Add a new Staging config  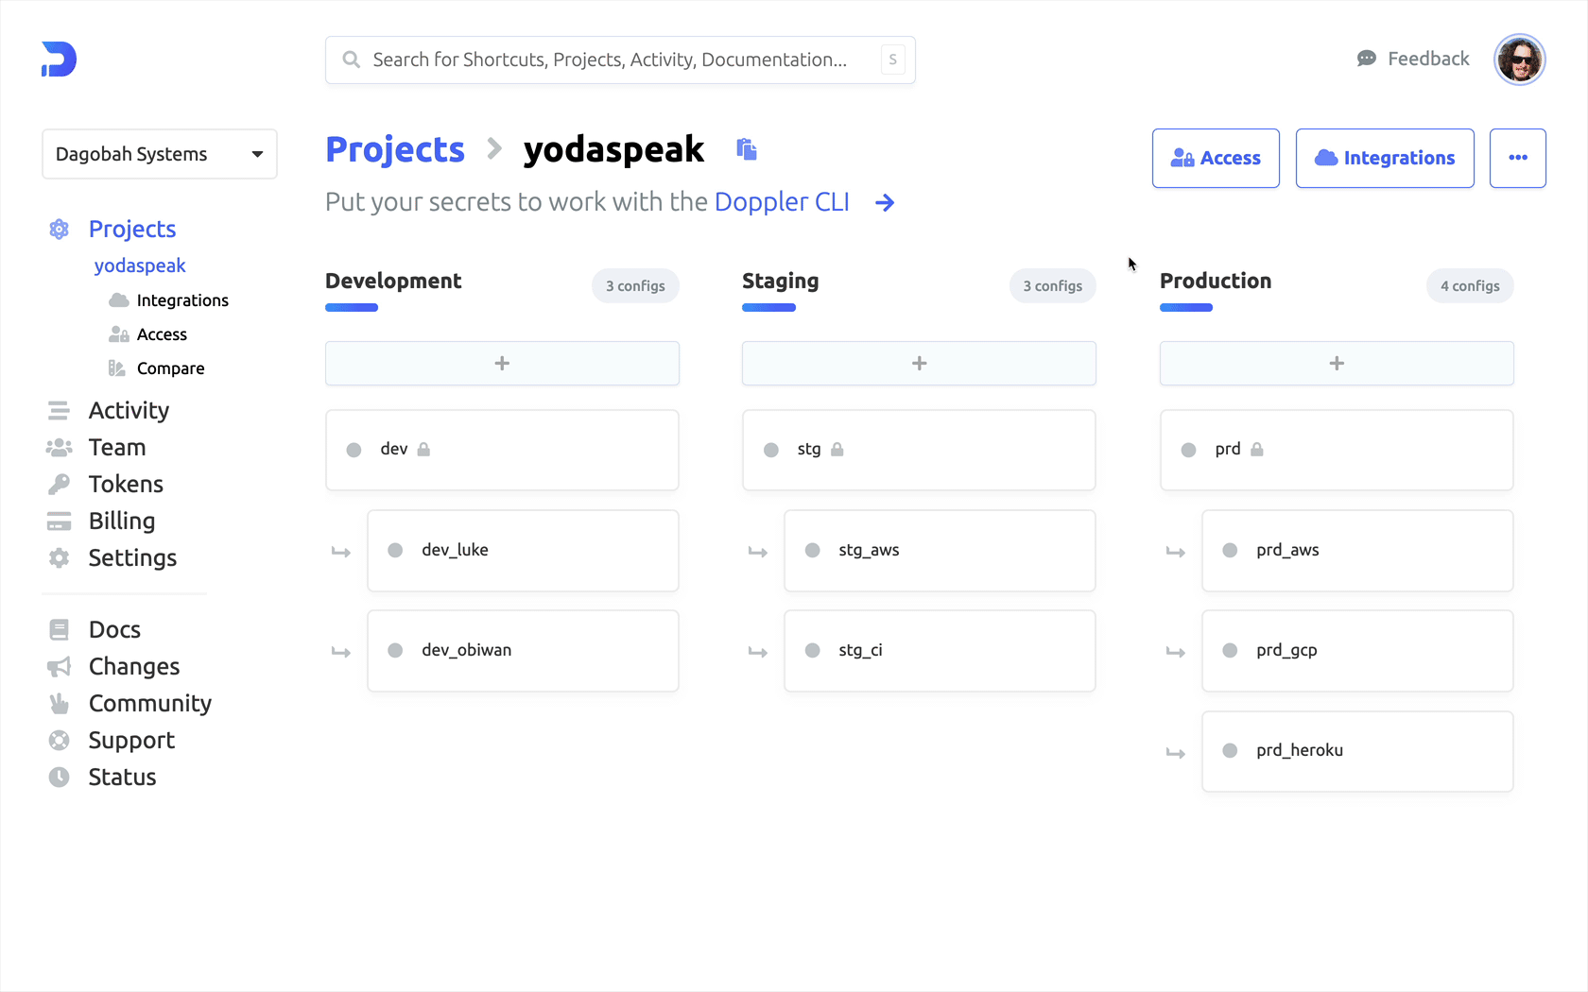tap(919, 364)
